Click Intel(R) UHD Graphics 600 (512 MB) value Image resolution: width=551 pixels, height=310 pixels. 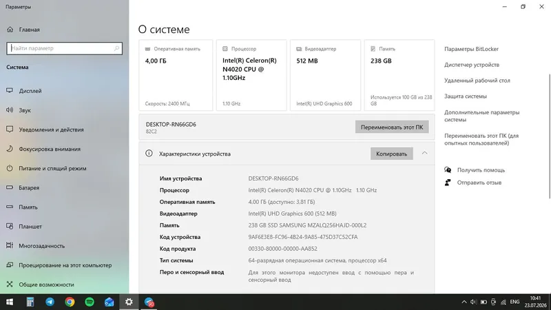292,214
